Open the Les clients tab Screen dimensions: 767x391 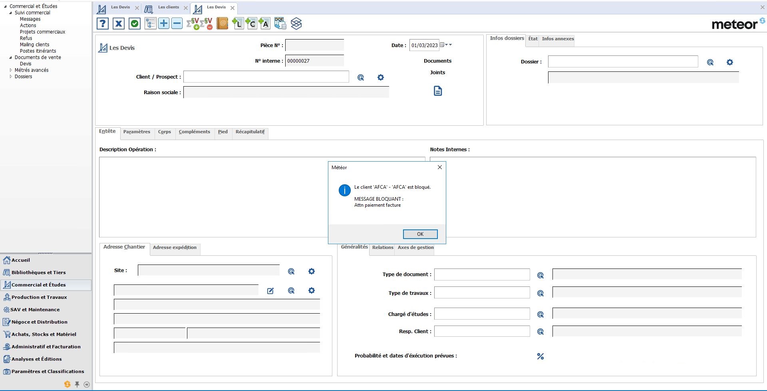[168, 8]
